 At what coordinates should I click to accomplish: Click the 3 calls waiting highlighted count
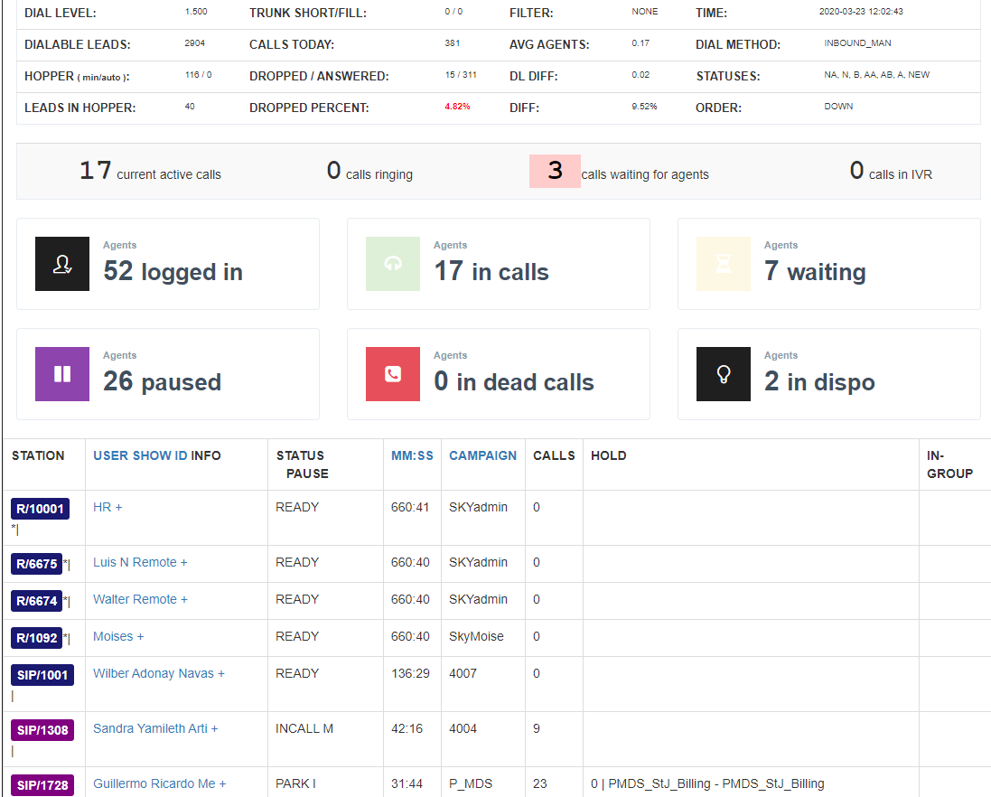pyautogui.click(x=555, y=171)
